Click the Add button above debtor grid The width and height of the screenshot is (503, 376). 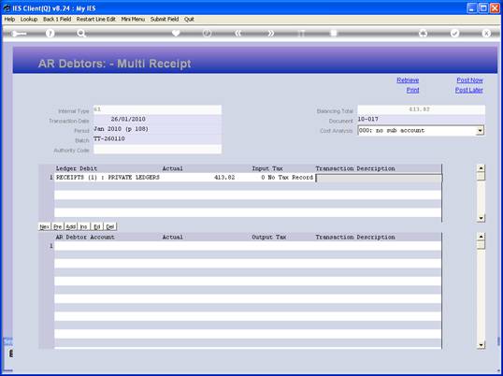coord(70,227)
